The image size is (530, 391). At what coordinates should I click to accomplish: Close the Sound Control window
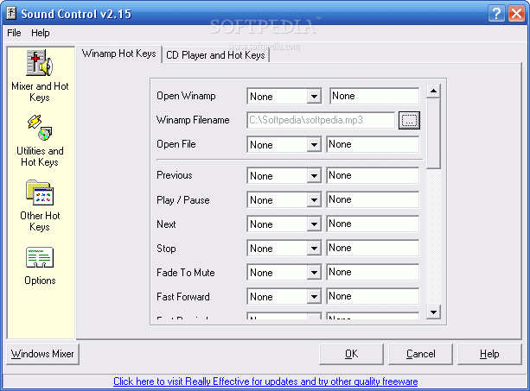[516, 14]
